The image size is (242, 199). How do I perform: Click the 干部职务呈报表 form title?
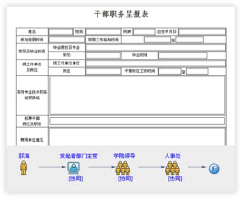point(121,14)
